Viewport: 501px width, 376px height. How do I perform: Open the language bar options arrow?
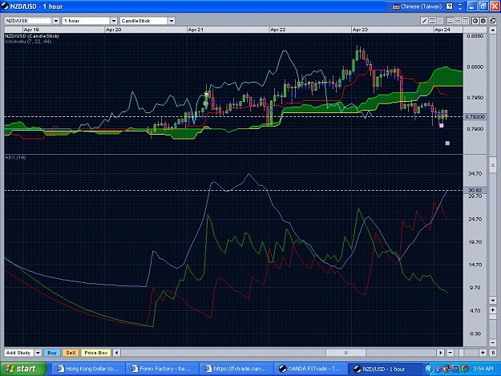[x=460, y=6]
